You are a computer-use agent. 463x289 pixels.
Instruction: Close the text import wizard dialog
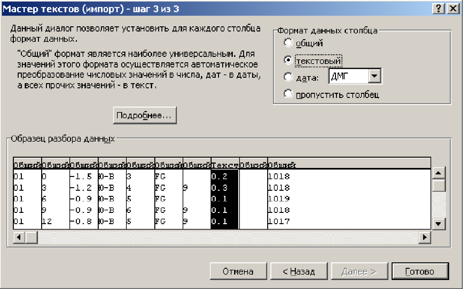pos(453,9)
